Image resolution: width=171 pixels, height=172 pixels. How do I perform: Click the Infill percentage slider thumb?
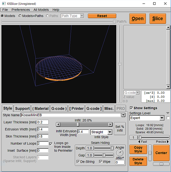tap(78, 125)
